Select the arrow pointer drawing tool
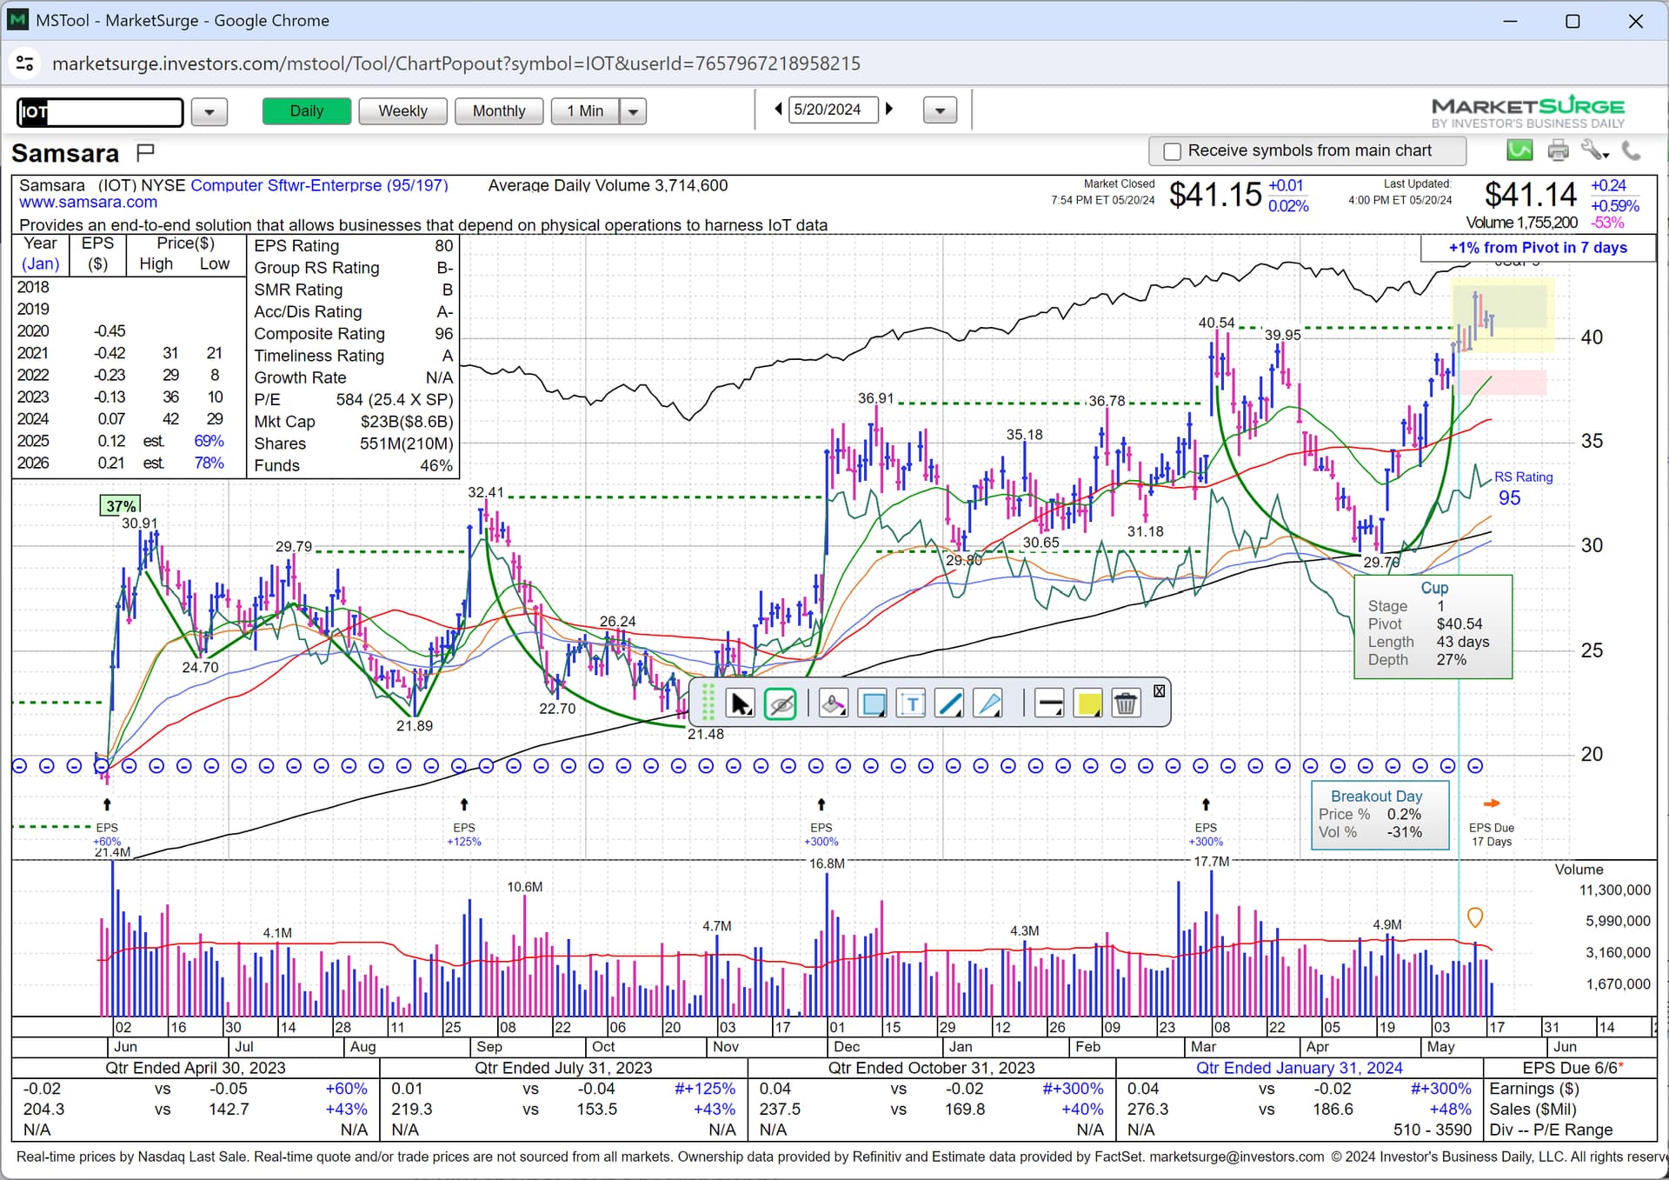The image size is (1669, 1180). coord(740,703)
